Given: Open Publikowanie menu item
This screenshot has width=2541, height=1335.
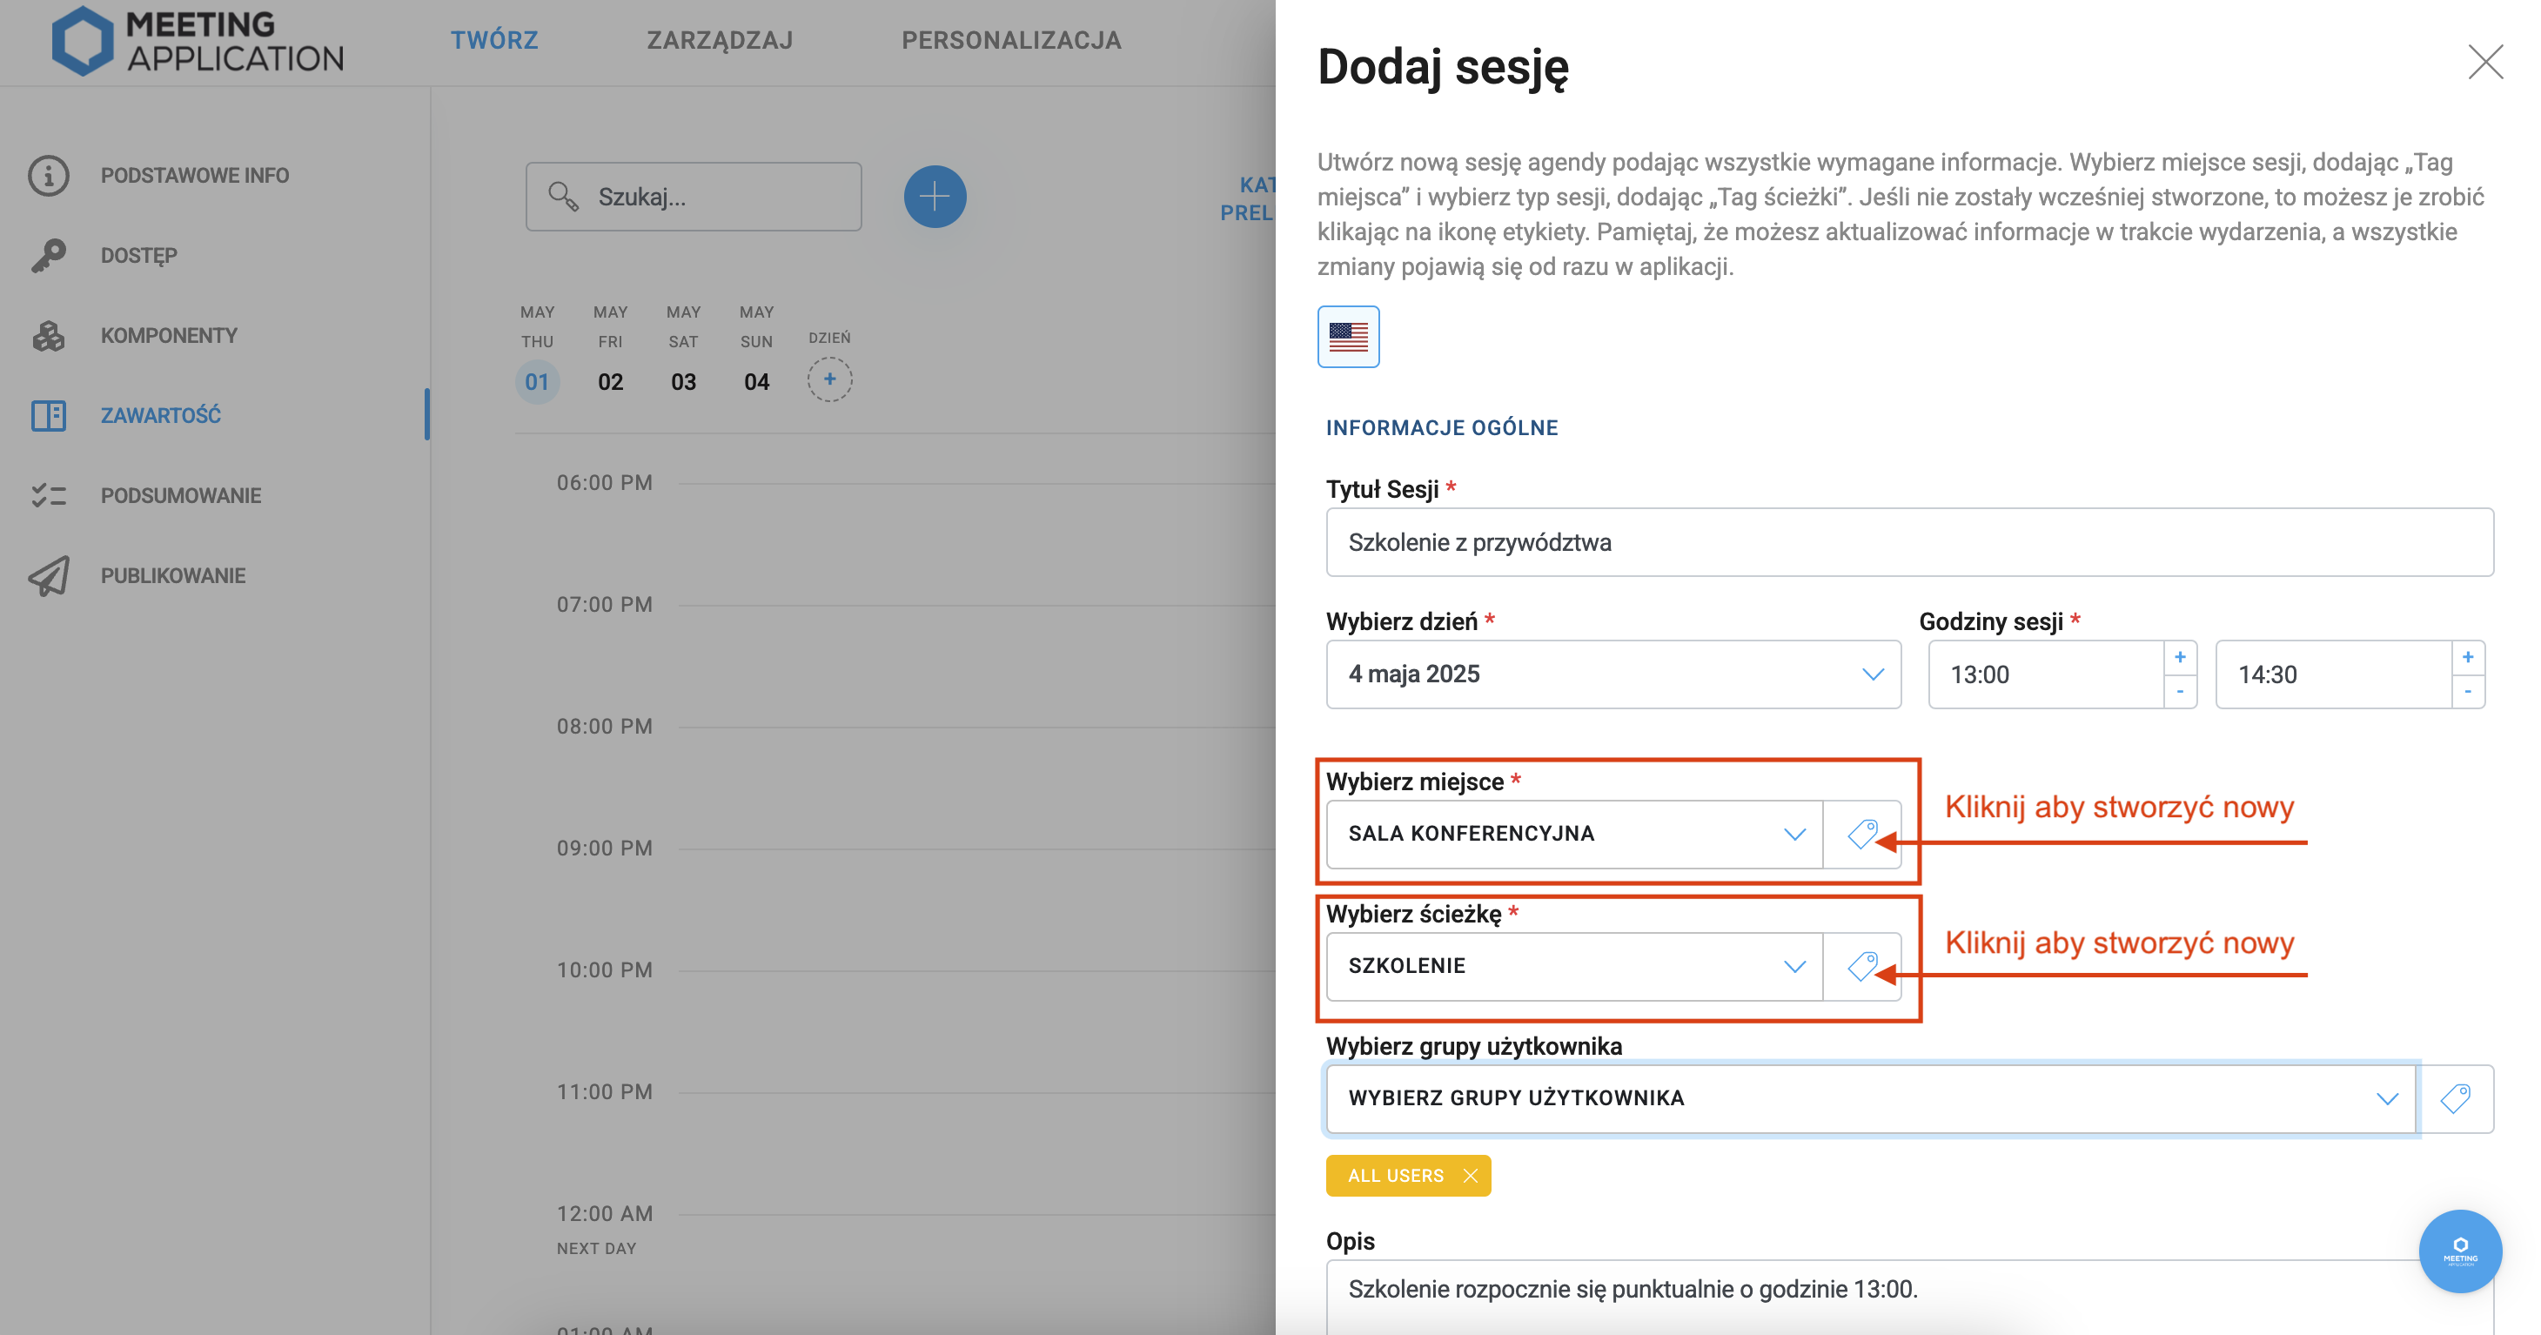Looking at the screenshot, I should coord(172,575).
